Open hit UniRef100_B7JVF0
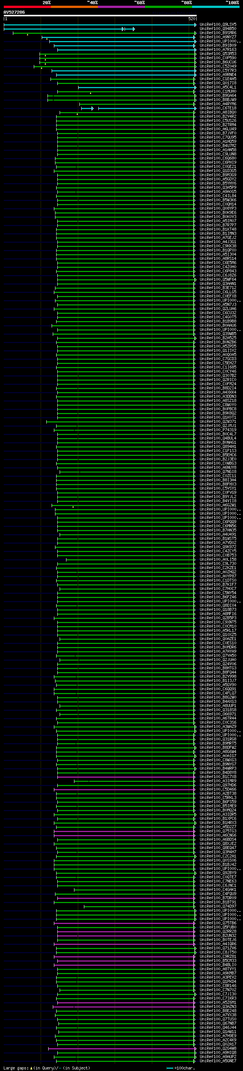The image size is (243, 1071). pyautogui.click(x=218, y=133)
